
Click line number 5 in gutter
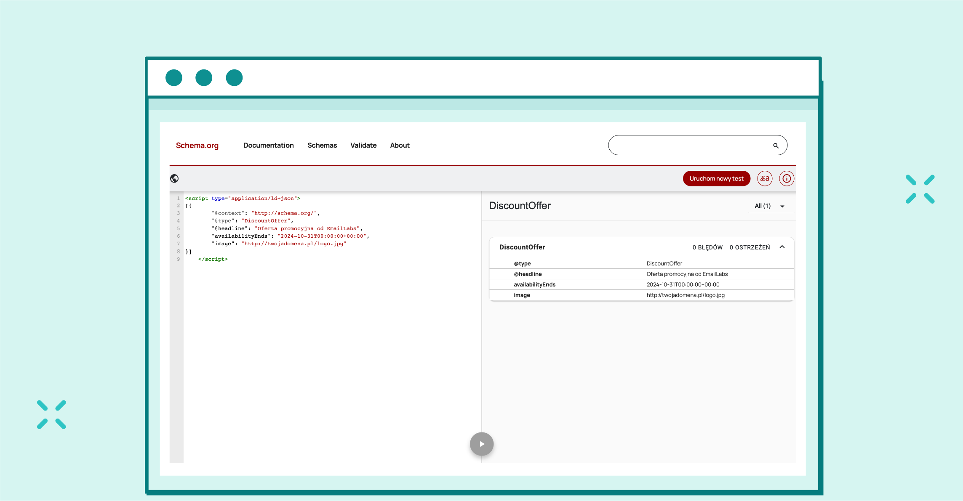click(x=178, y=228)
